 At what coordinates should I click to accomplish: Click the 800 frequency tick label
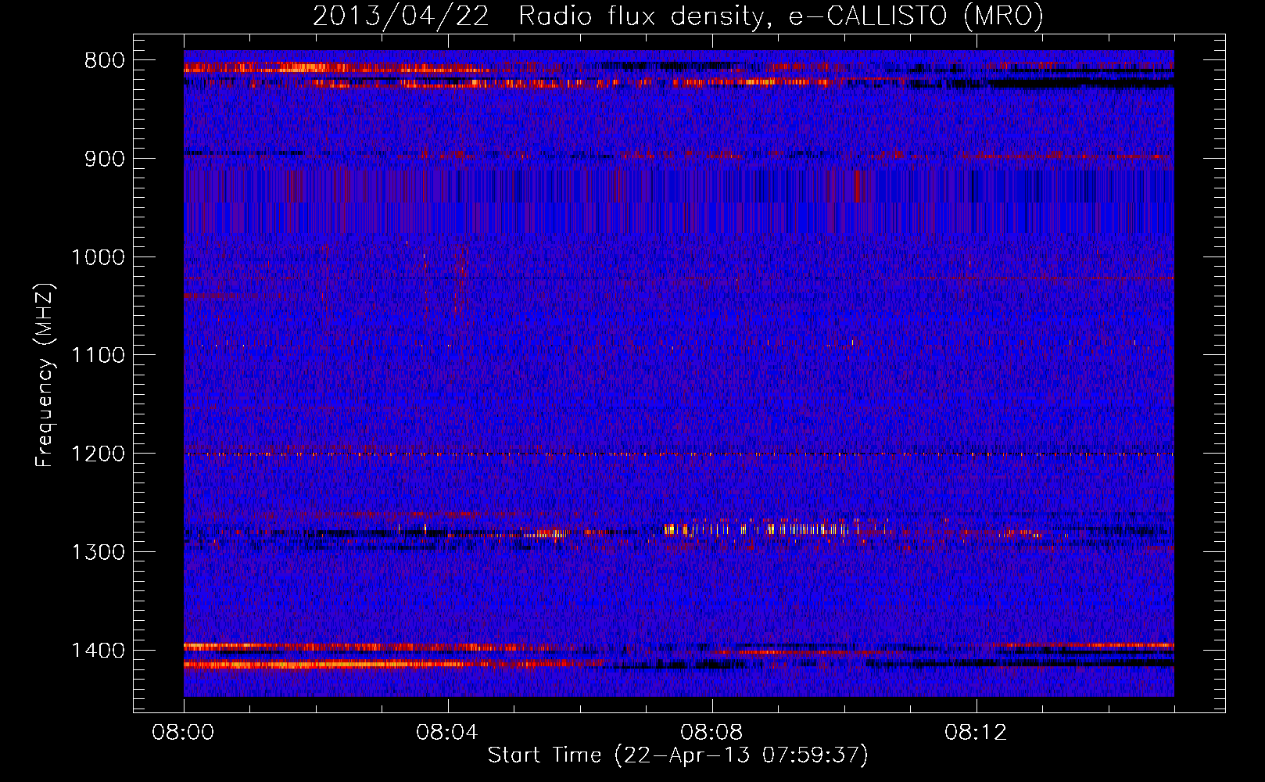[105, 61]
